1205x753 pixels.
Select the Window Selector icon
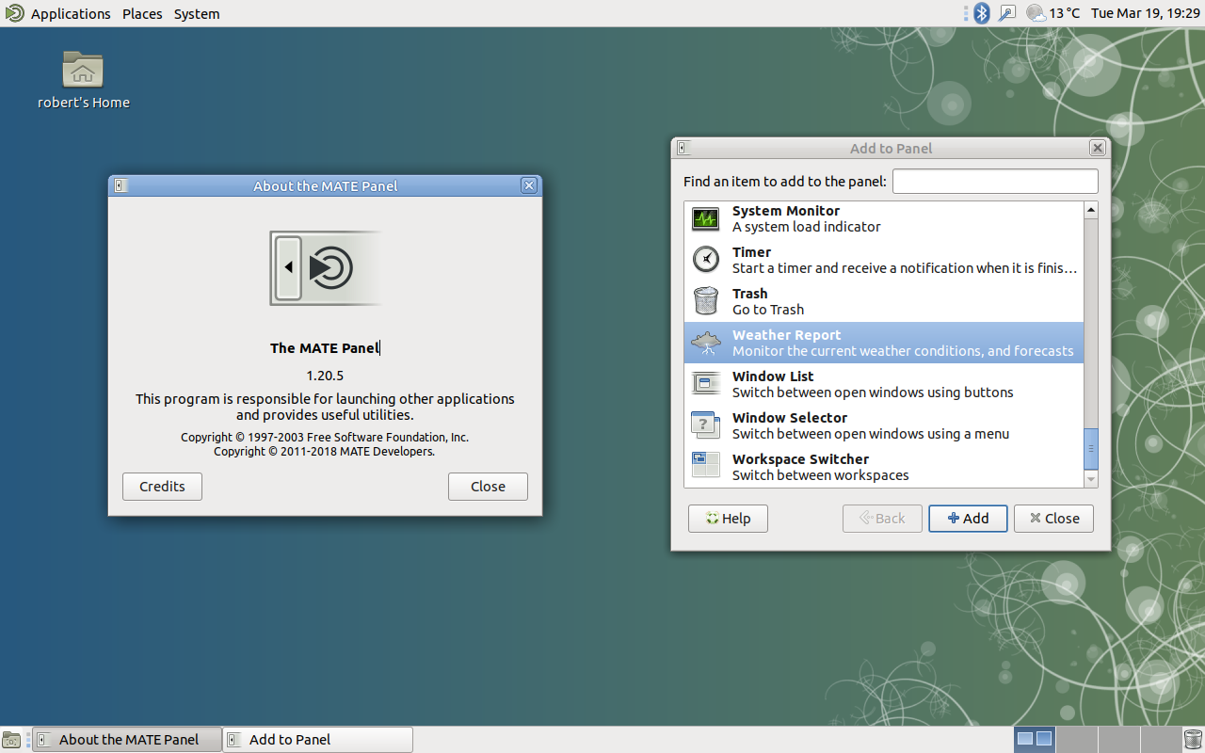click(x=705, y=425)
